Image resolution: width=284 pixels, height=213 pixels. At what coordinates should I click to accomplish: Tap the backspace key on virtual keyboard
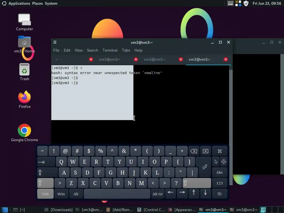coord(194,151)
